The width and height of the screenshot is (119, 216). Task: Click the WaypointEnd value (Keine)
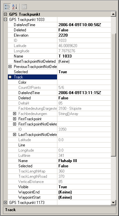coord(65,192)
